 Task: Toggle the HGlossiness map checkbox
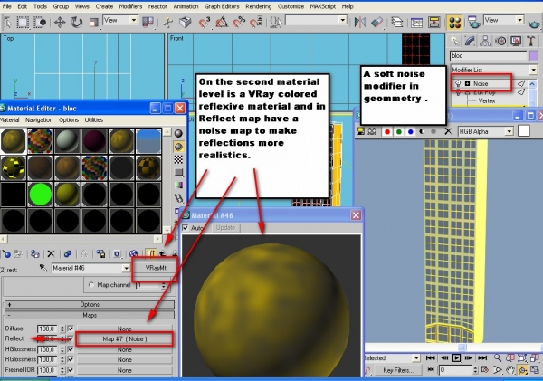point(71,349)
